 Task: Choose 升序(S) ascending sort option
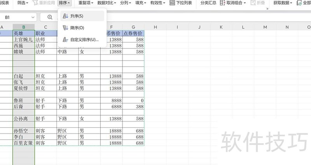tap(82, 16)
